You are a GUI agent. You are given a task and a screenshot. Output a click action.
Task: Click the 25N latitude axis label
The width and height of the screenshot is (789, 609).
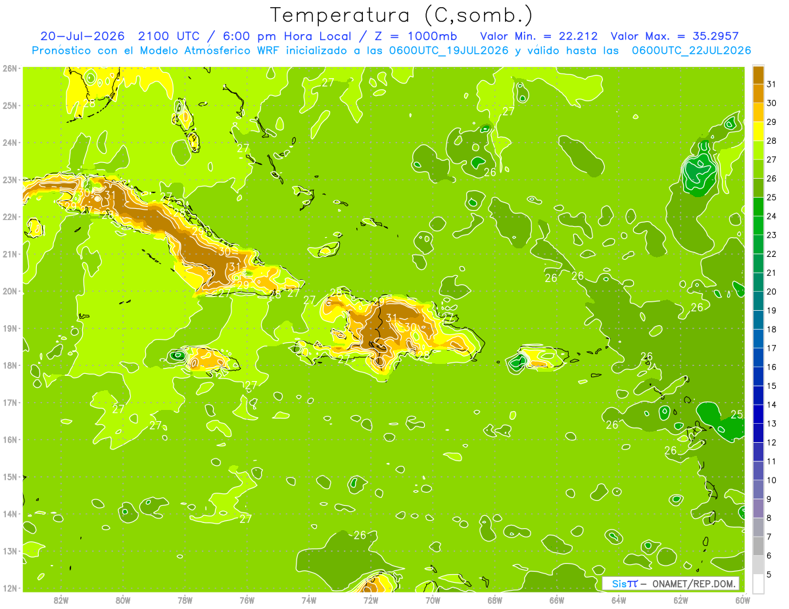[9, 105]
